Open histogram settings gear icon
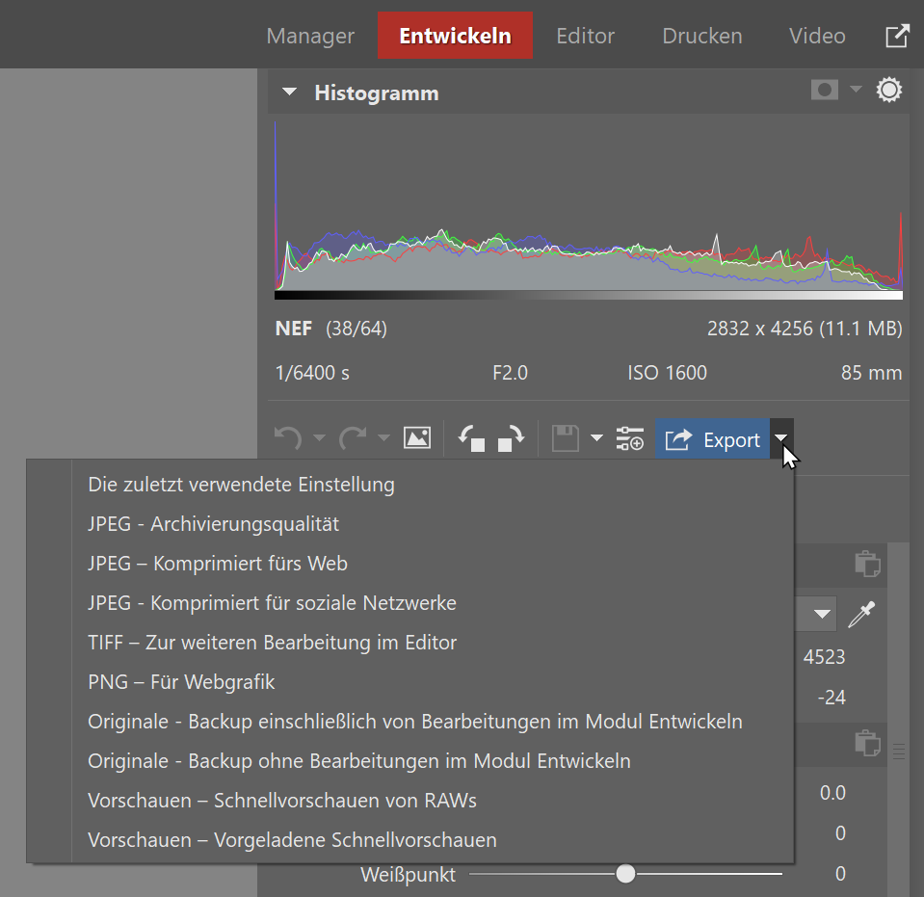The image size is (924, 897). coord(888,91)
